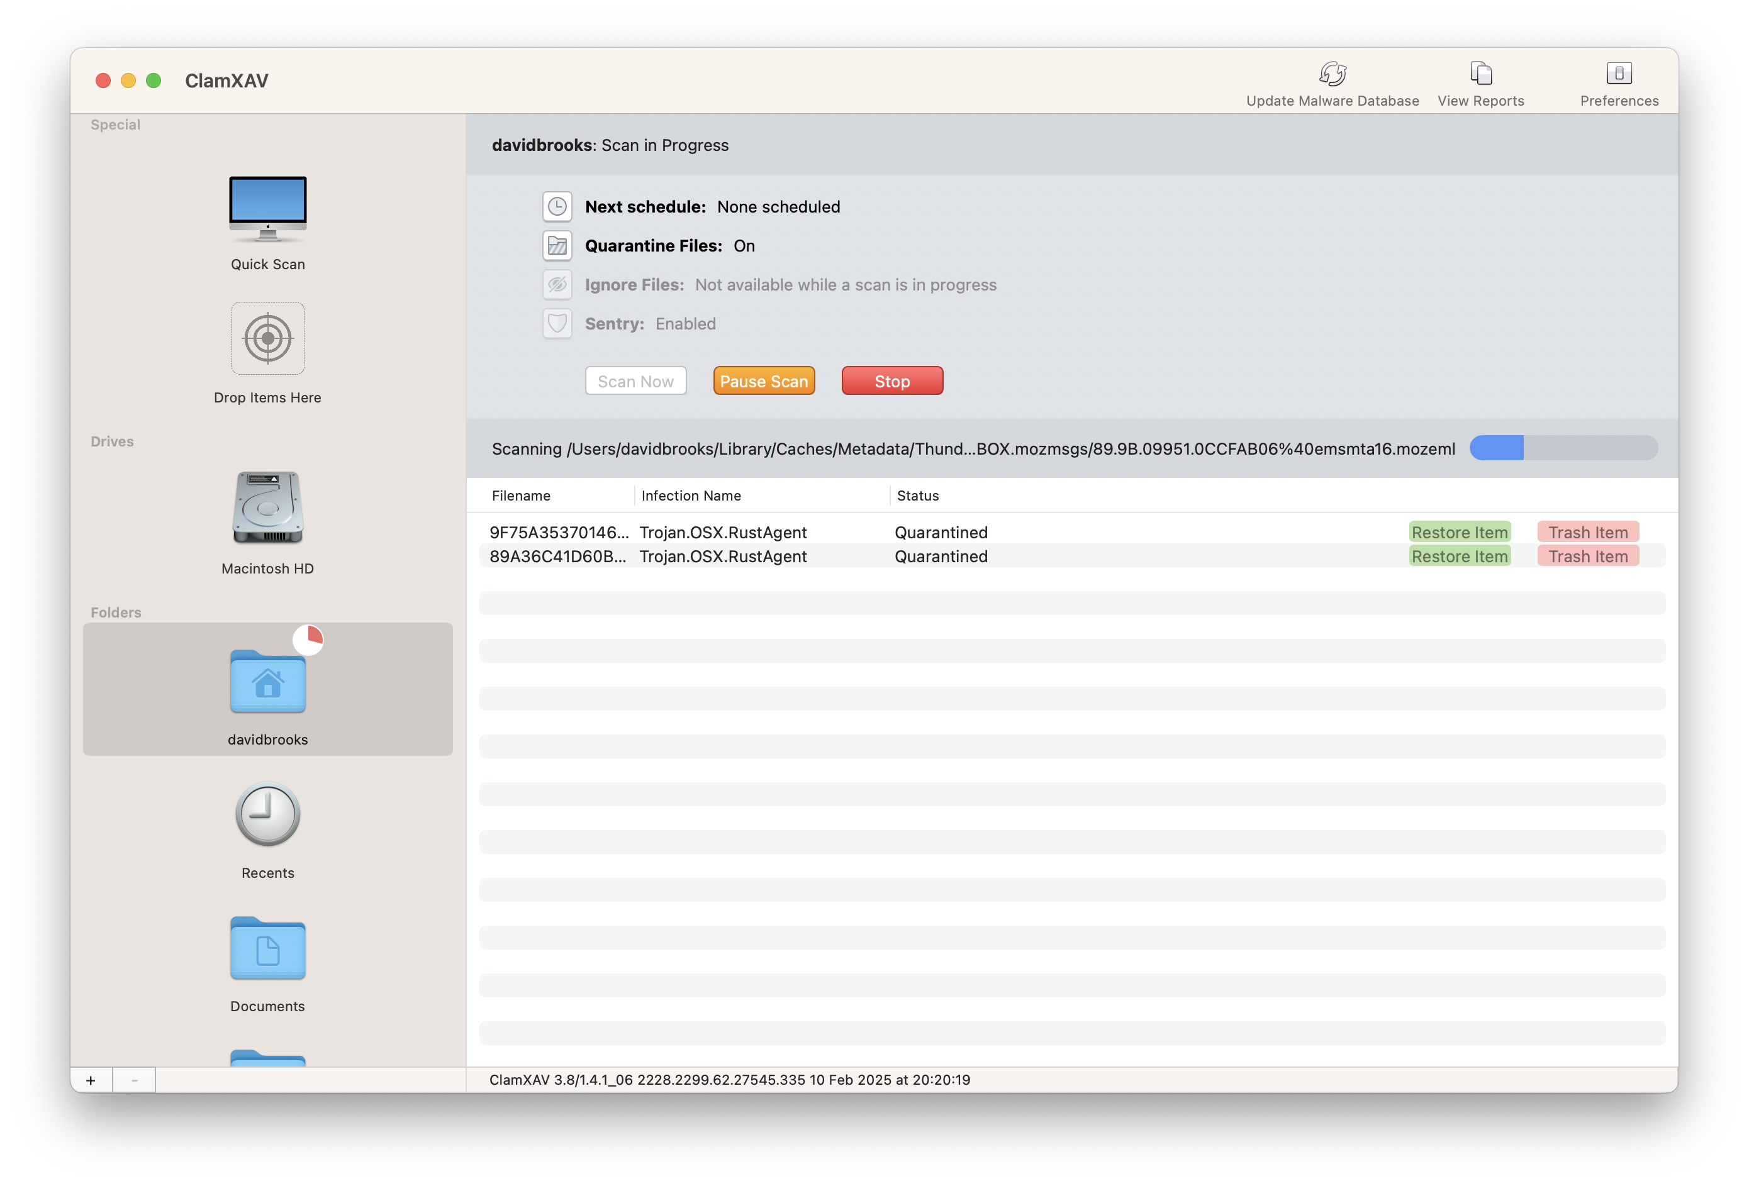Click Quarantined status in the second row

pos(941,556)
